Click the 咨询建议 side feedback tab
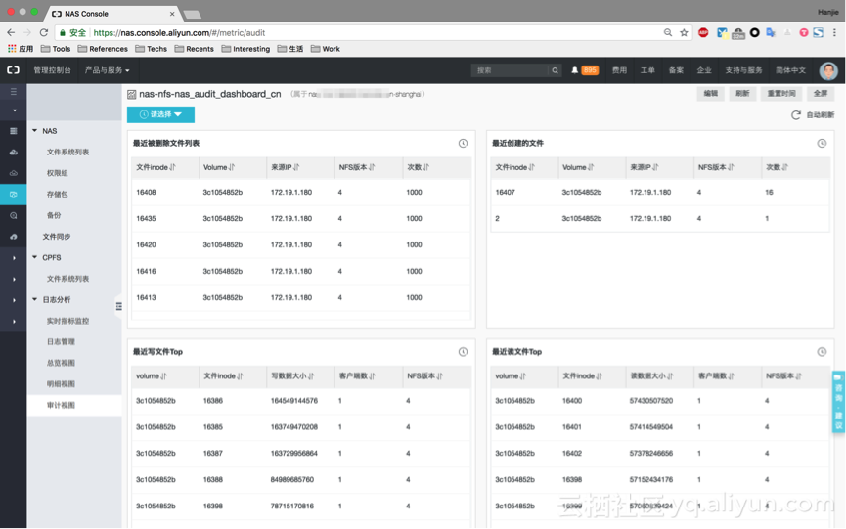846x529 pixels. (x=838, y=402)
